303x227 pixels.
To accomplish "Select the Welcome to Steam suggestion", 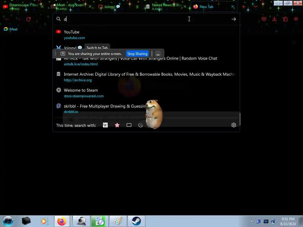I will (x=146, y=93).
